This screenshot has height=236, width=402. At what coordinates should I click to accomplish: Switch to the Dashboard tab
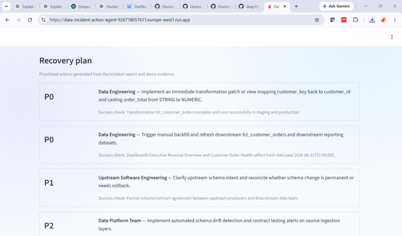137,6
